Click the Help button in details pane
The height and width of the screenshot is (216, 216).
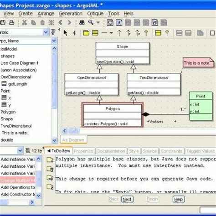[179, 199]
